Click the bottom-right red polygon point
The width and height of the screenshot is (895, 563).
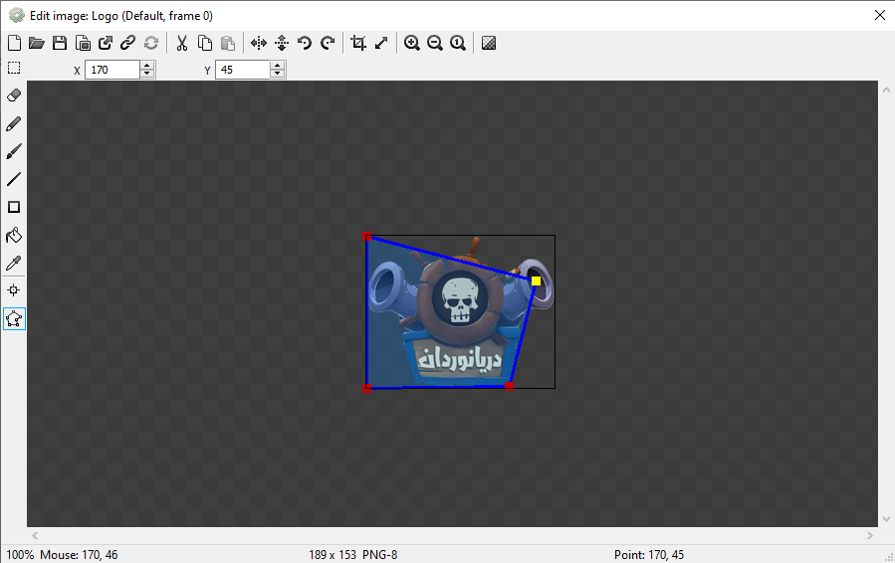(x=509, y=386)
